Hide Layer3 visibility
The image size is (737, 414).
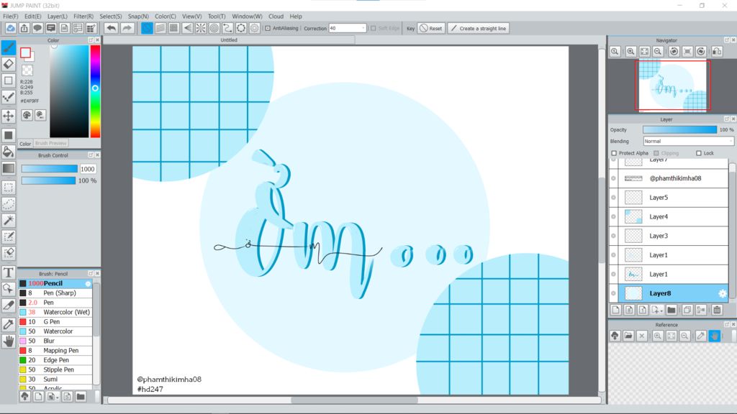click(x=613, y=236)
